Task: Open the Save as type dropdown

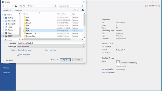Action: (x=84, y=47)
